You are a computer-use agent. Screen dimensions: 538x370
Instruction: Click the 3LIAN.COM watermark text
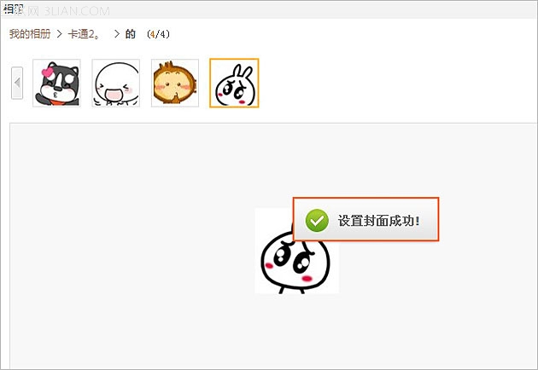click(77, 11)
